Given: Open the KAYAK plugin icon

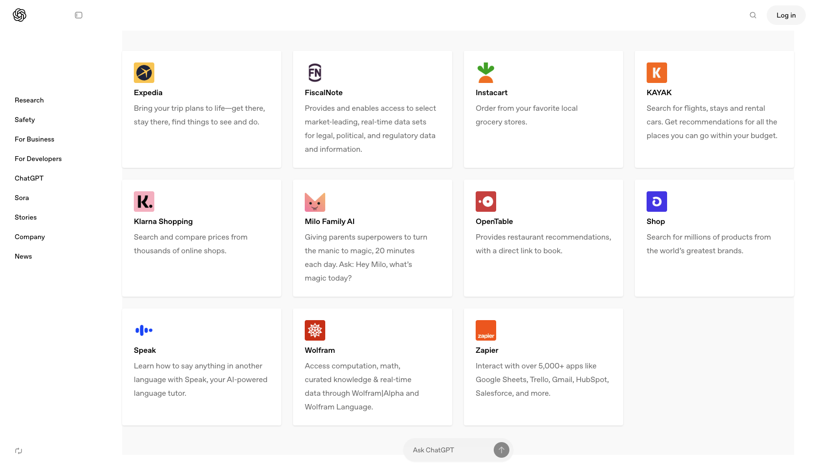Looking at the screenshot, I should pyautogui.click(x=656, y=72).
